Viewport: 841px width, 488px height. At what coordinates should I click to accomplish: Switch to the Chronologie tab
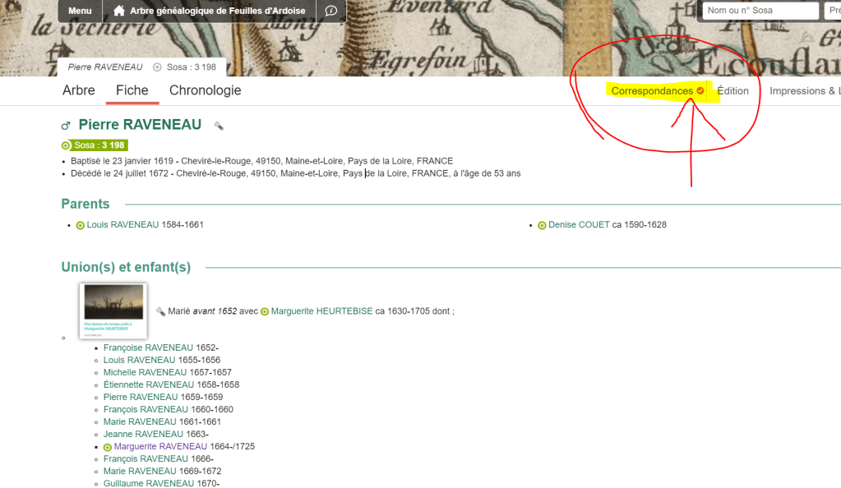205,90
